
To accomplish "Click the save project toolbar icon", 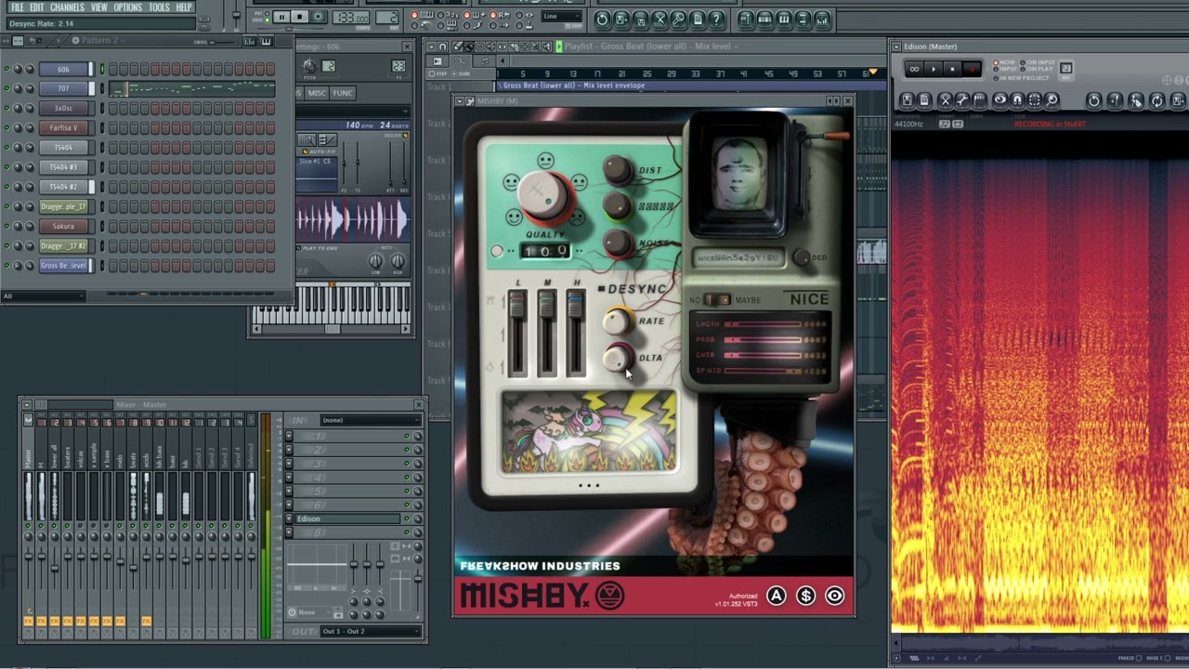I will 621,20.
